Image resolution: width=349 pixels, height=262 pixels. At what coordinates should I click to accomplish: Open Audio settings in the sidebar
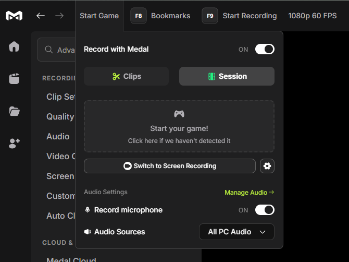click(58, 136)
